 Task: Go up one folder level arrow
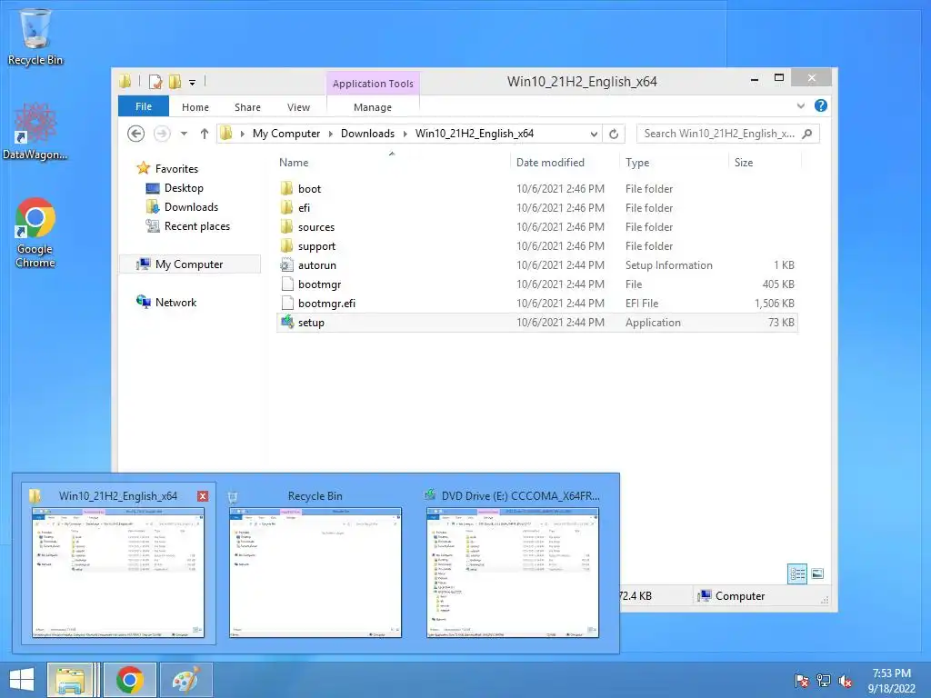(205, 134)
